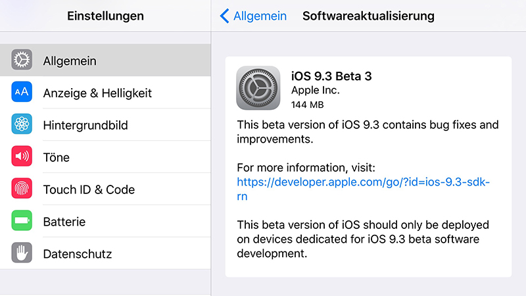Tap the blue back chevron arrow

coord(224,16)
